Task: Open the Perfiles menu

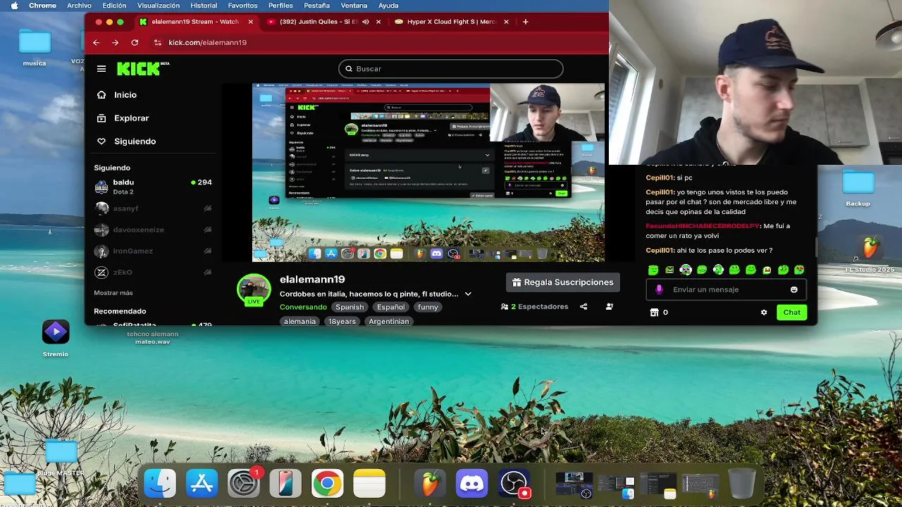Action: pyautogui.click(x=280, y=6)
